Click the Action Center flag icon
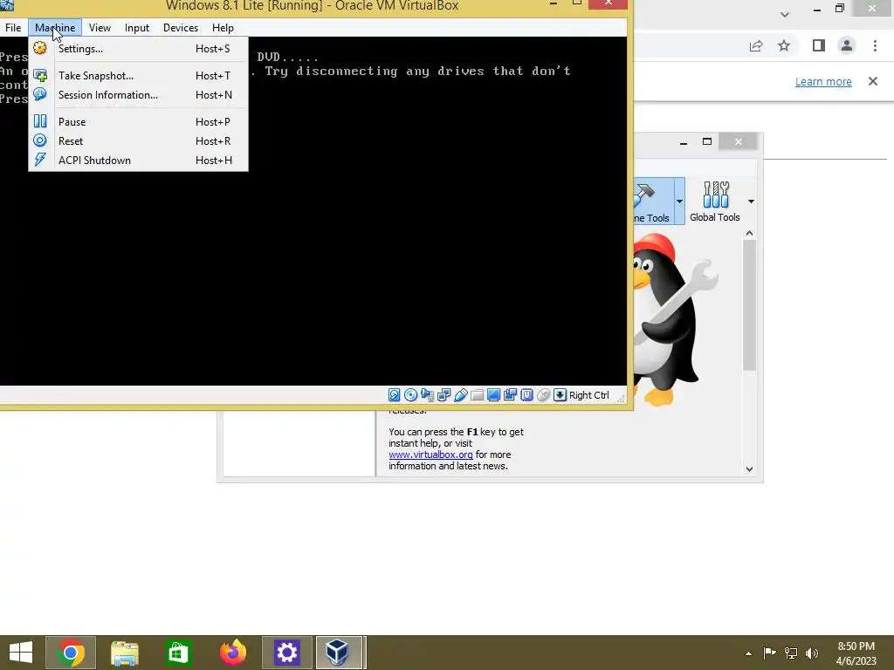 pos(770,653)
